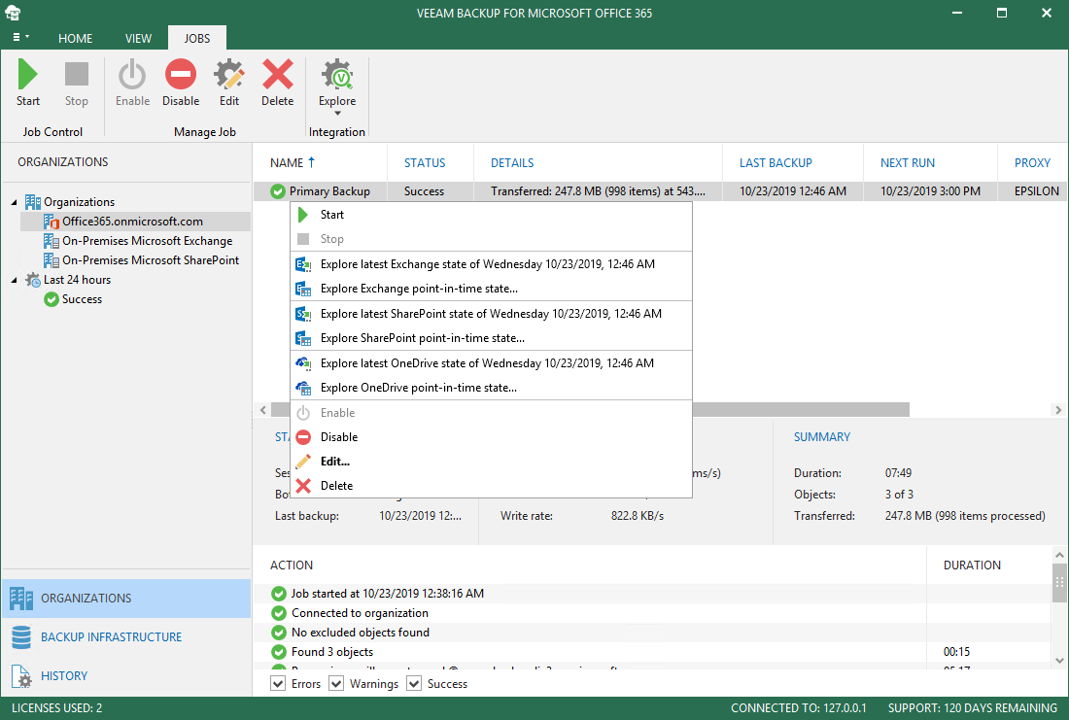
Task: Click CONNECTED TO: 127.0.0.1 status text
Action: tap(798, 708)
